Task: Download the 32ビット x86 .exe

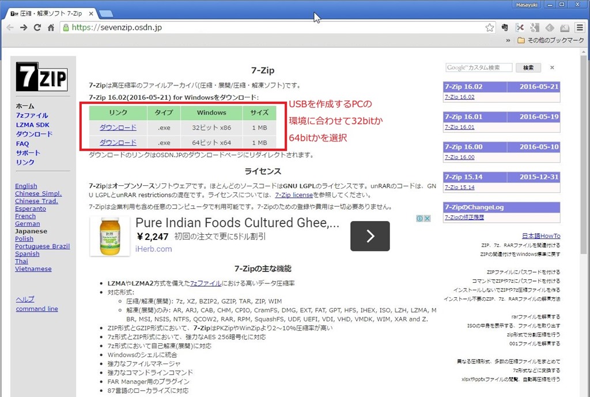Action: click(x=118, y=128)
